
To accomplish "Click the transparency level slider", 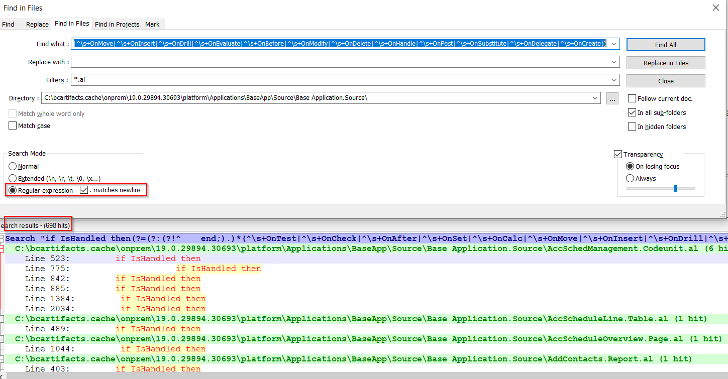I will point(674,188).
